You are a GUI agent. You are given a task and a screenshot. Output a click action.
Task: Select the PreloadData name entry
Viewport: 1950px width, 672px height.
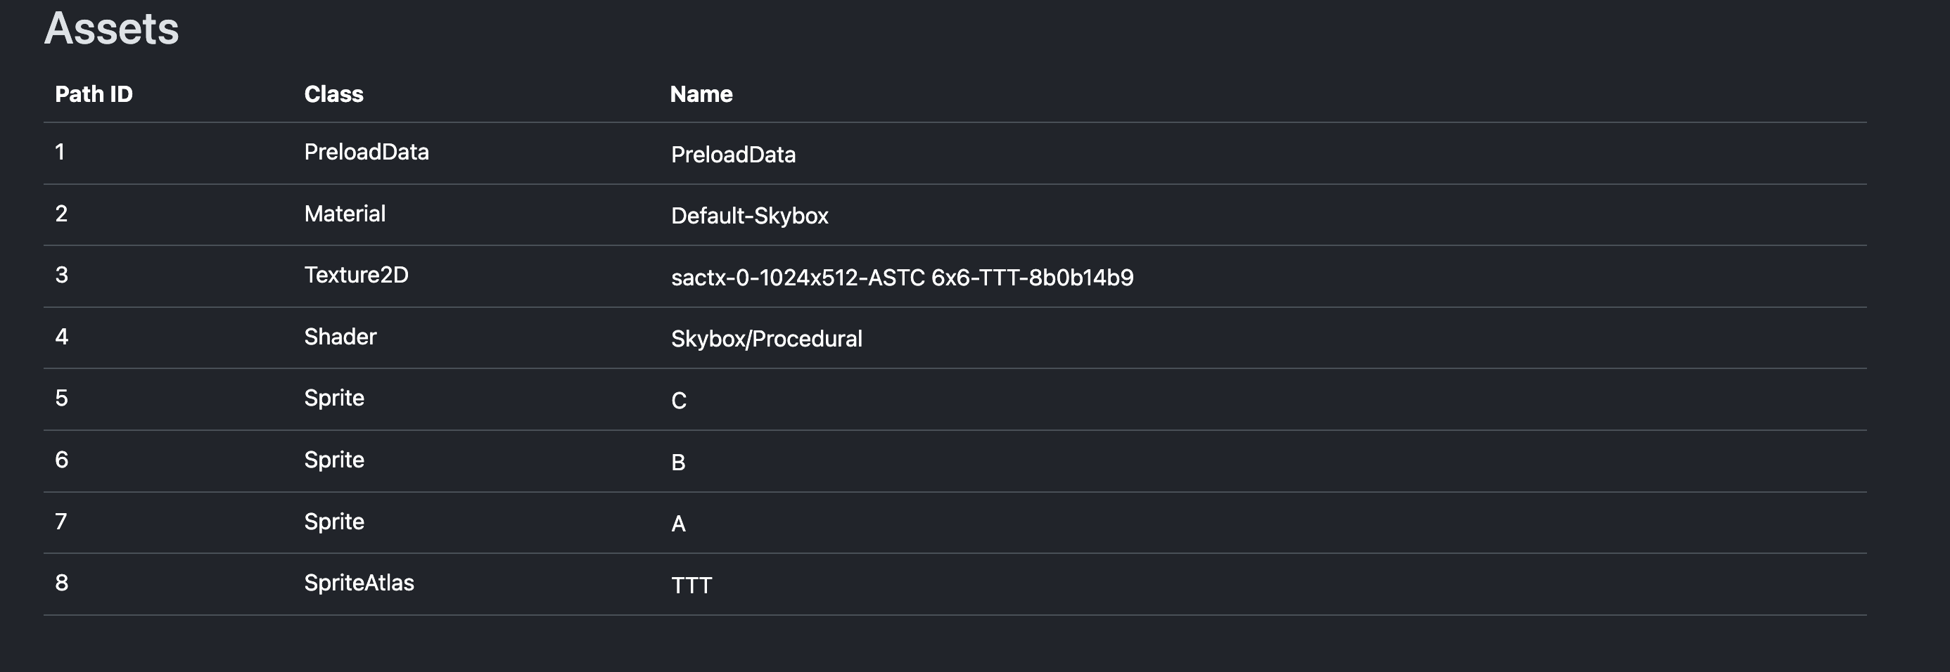coord(733,155)
